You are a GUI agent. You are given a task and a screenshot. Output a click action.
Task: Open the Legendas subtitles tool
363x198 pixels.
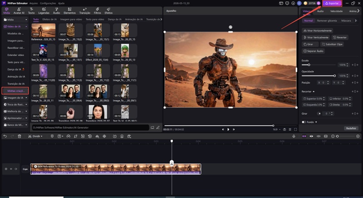point(44,10)
